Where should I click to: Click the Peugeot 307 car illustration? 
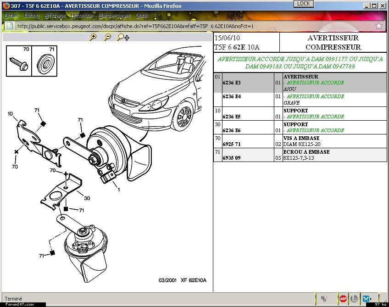(157, 88)
